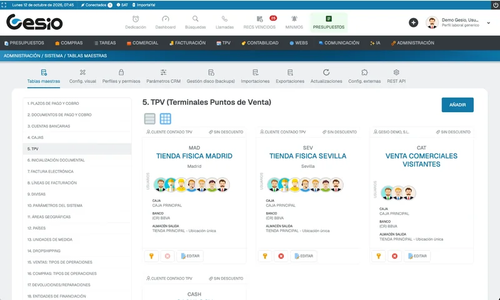500x300 pixels.
Task: Select 9. DIVISAS in sidebar
Action: [77, 194]
